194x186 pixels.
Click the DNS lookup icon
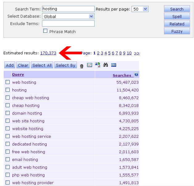pyautogui.click(x=114, y=65)
